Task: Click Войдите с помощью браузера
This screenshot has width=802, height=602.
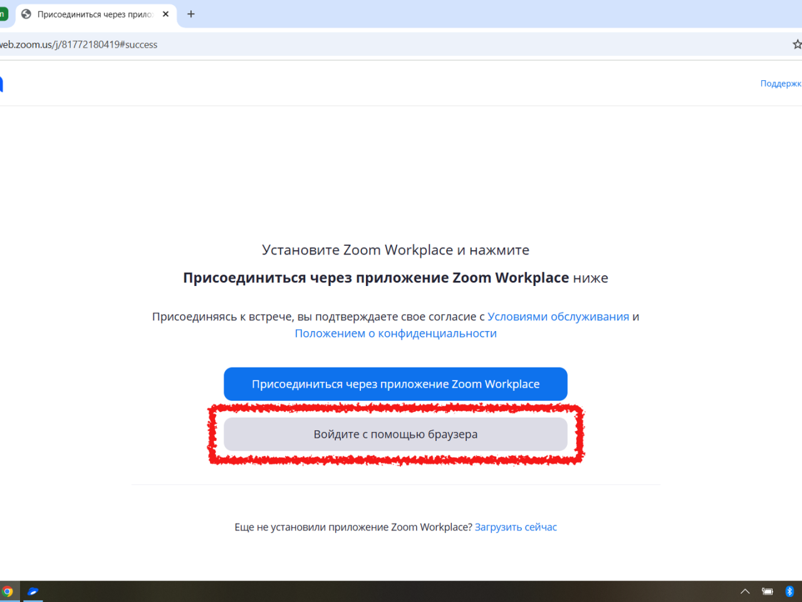Action: 395,434
